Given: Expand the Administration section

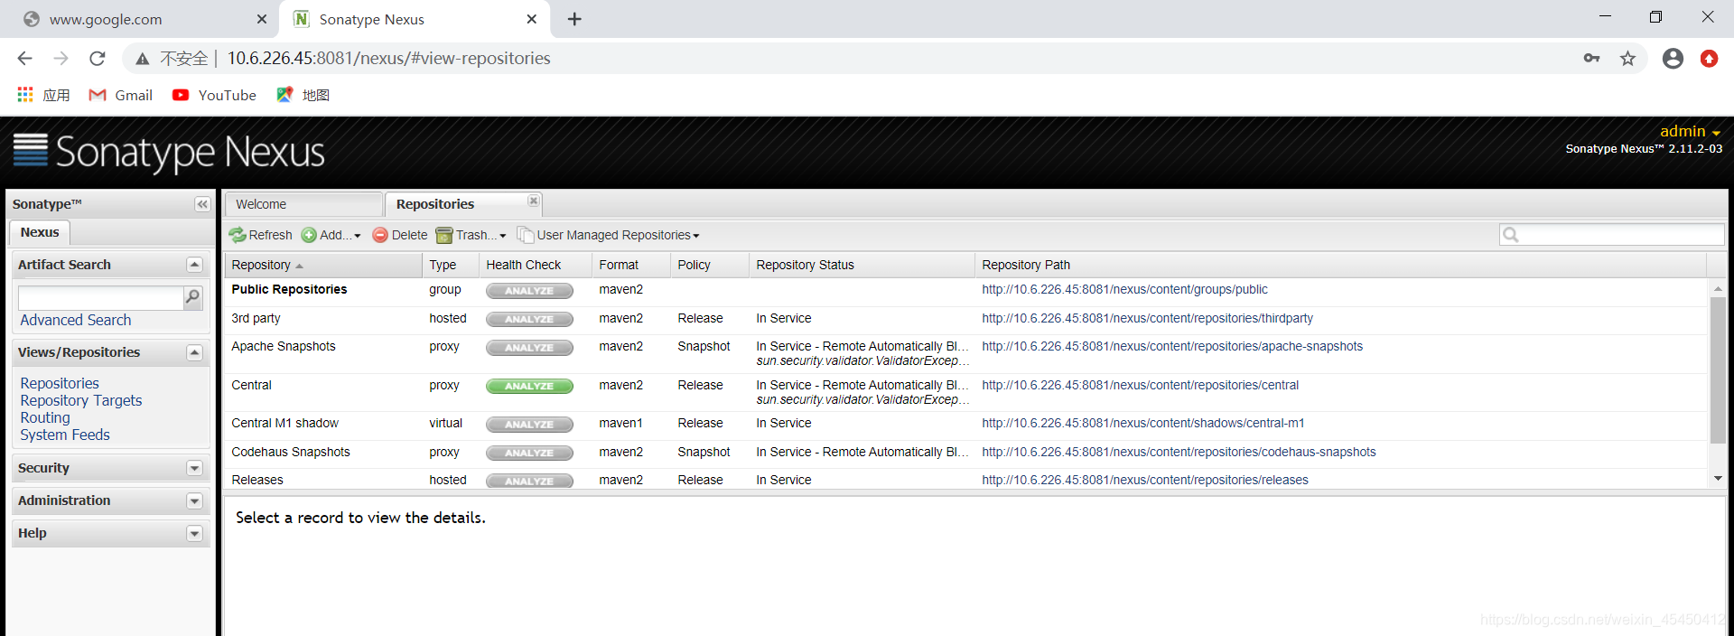Looking at the screenshot, I should pos(194,500).
